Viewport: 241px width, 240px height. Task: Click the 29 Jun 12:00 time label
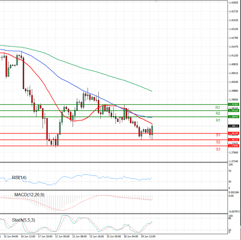click(148, 236)
